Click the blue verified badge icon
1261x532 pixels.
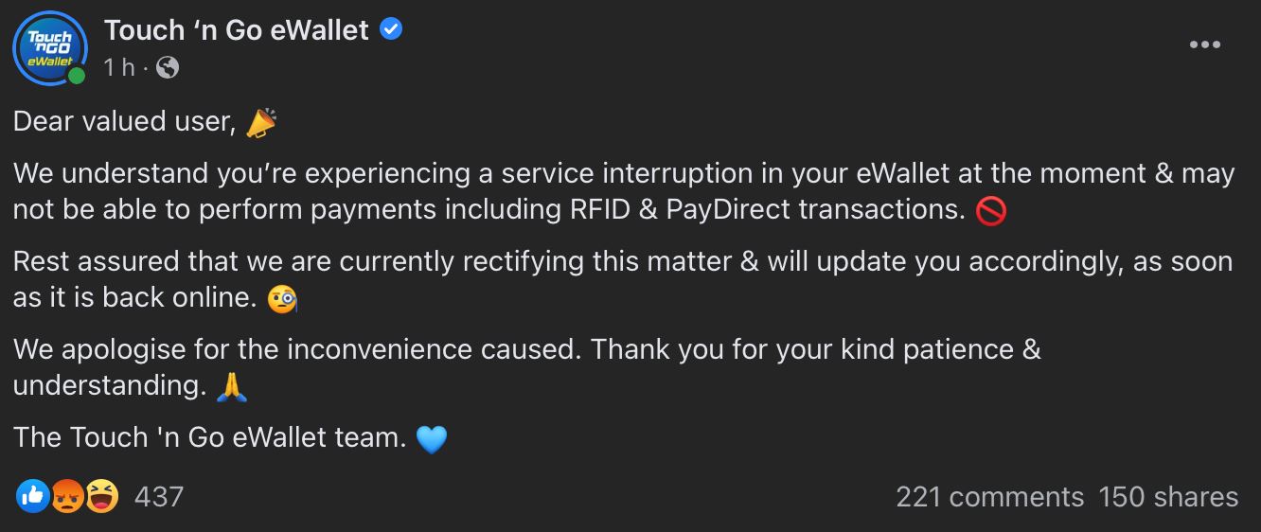pyautogui.click(x=391, y=29)
